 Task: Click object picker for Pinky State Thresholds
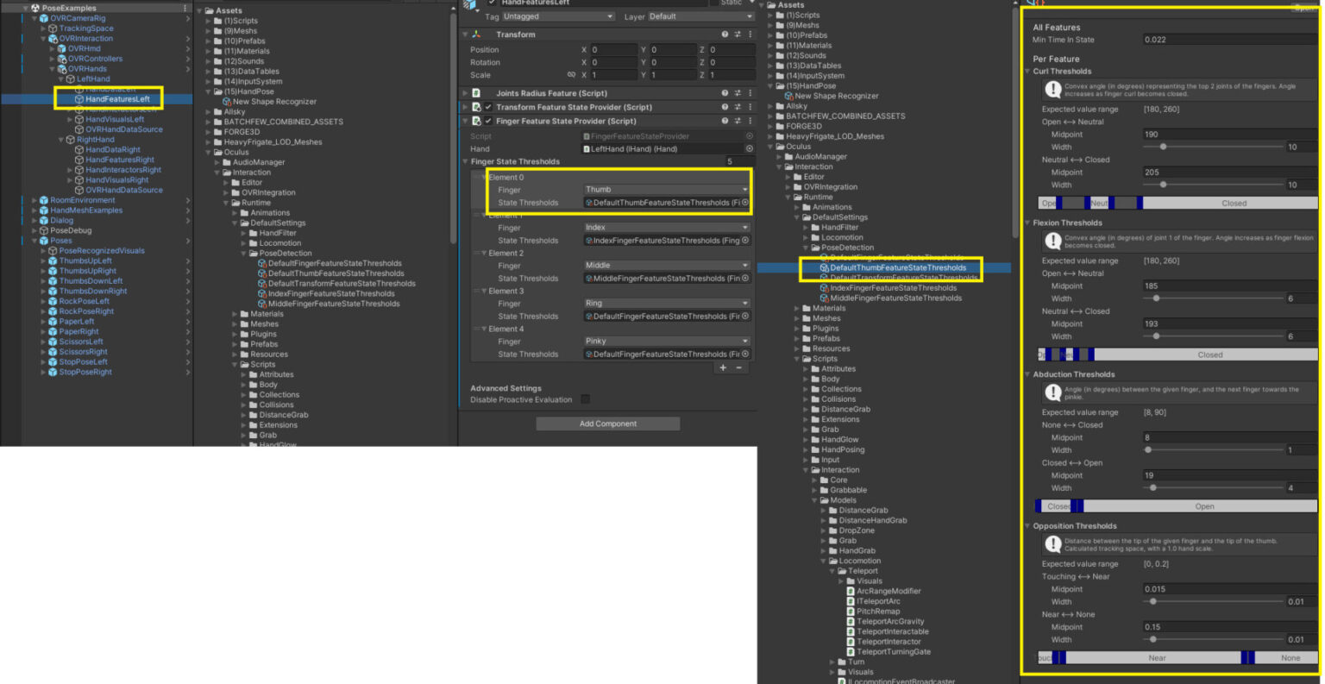tap(745, 355)
